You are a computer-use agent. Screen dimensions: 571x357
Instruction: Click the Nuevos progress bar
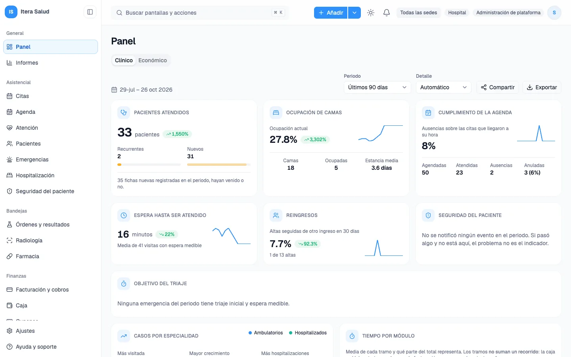pos(219,164)
